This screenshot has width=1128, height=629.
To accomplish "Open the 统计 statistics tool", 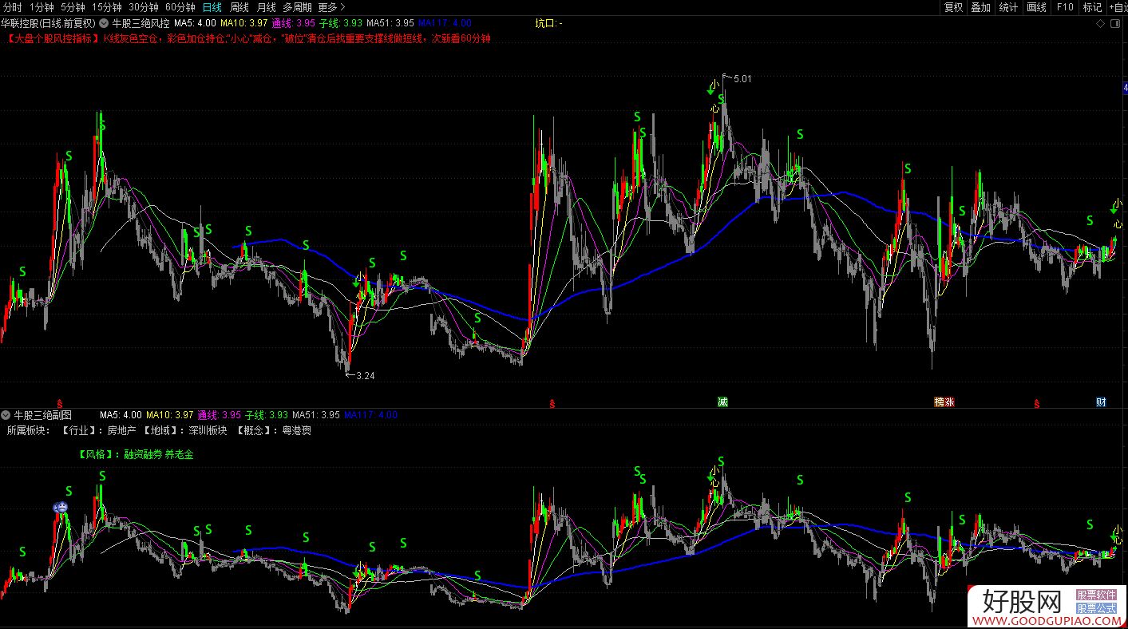I will (1009, 7).
